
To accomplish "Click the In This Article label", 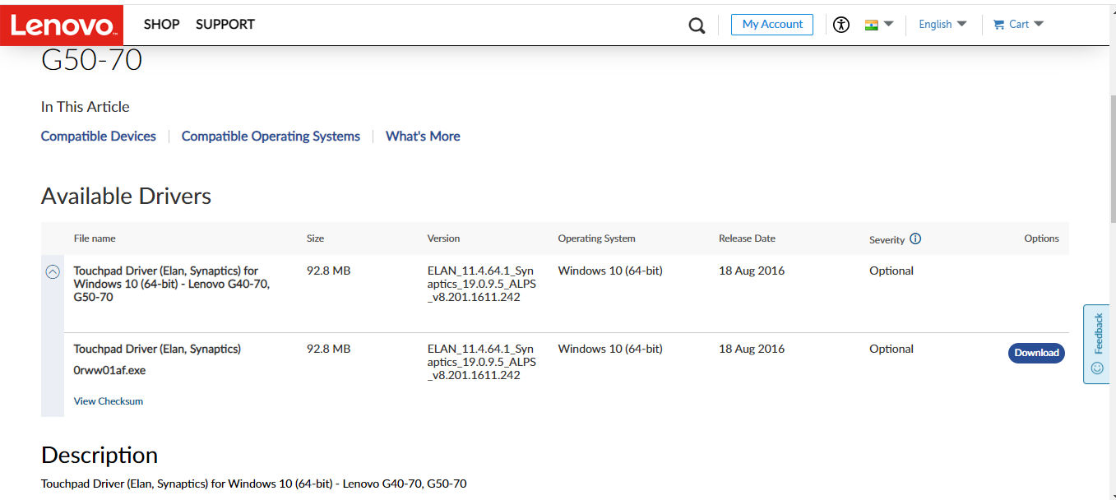I will [x=85, y=107].
